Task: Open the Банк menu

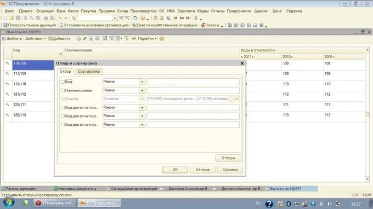Action: pos(61,11)
